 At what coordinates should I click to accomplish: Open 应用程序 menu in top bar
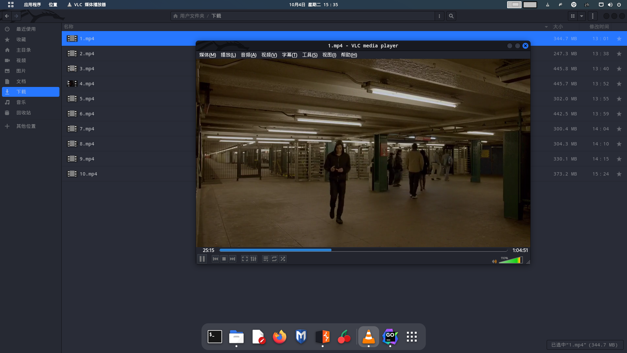pyautogui.click(x=32, y=5)
